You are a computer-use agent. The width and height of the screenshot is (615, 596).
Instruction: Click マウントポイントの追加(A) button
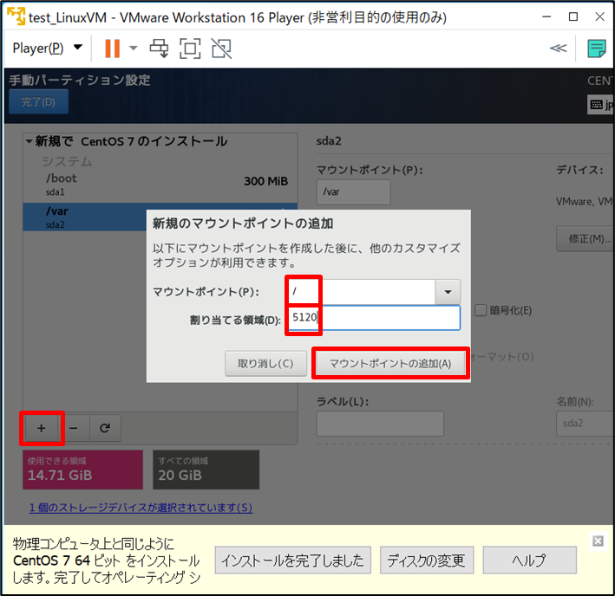coord(390,363)
